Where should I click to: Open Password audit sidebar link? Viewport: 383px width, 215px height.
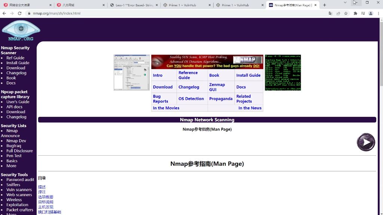tap(20, 180)
